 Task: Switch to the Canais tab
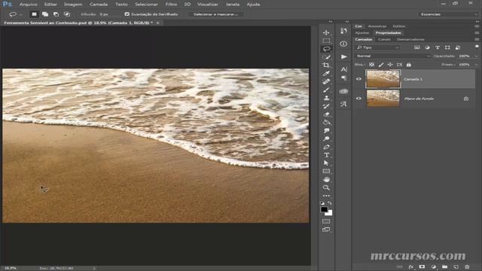(x=384, y=39)
